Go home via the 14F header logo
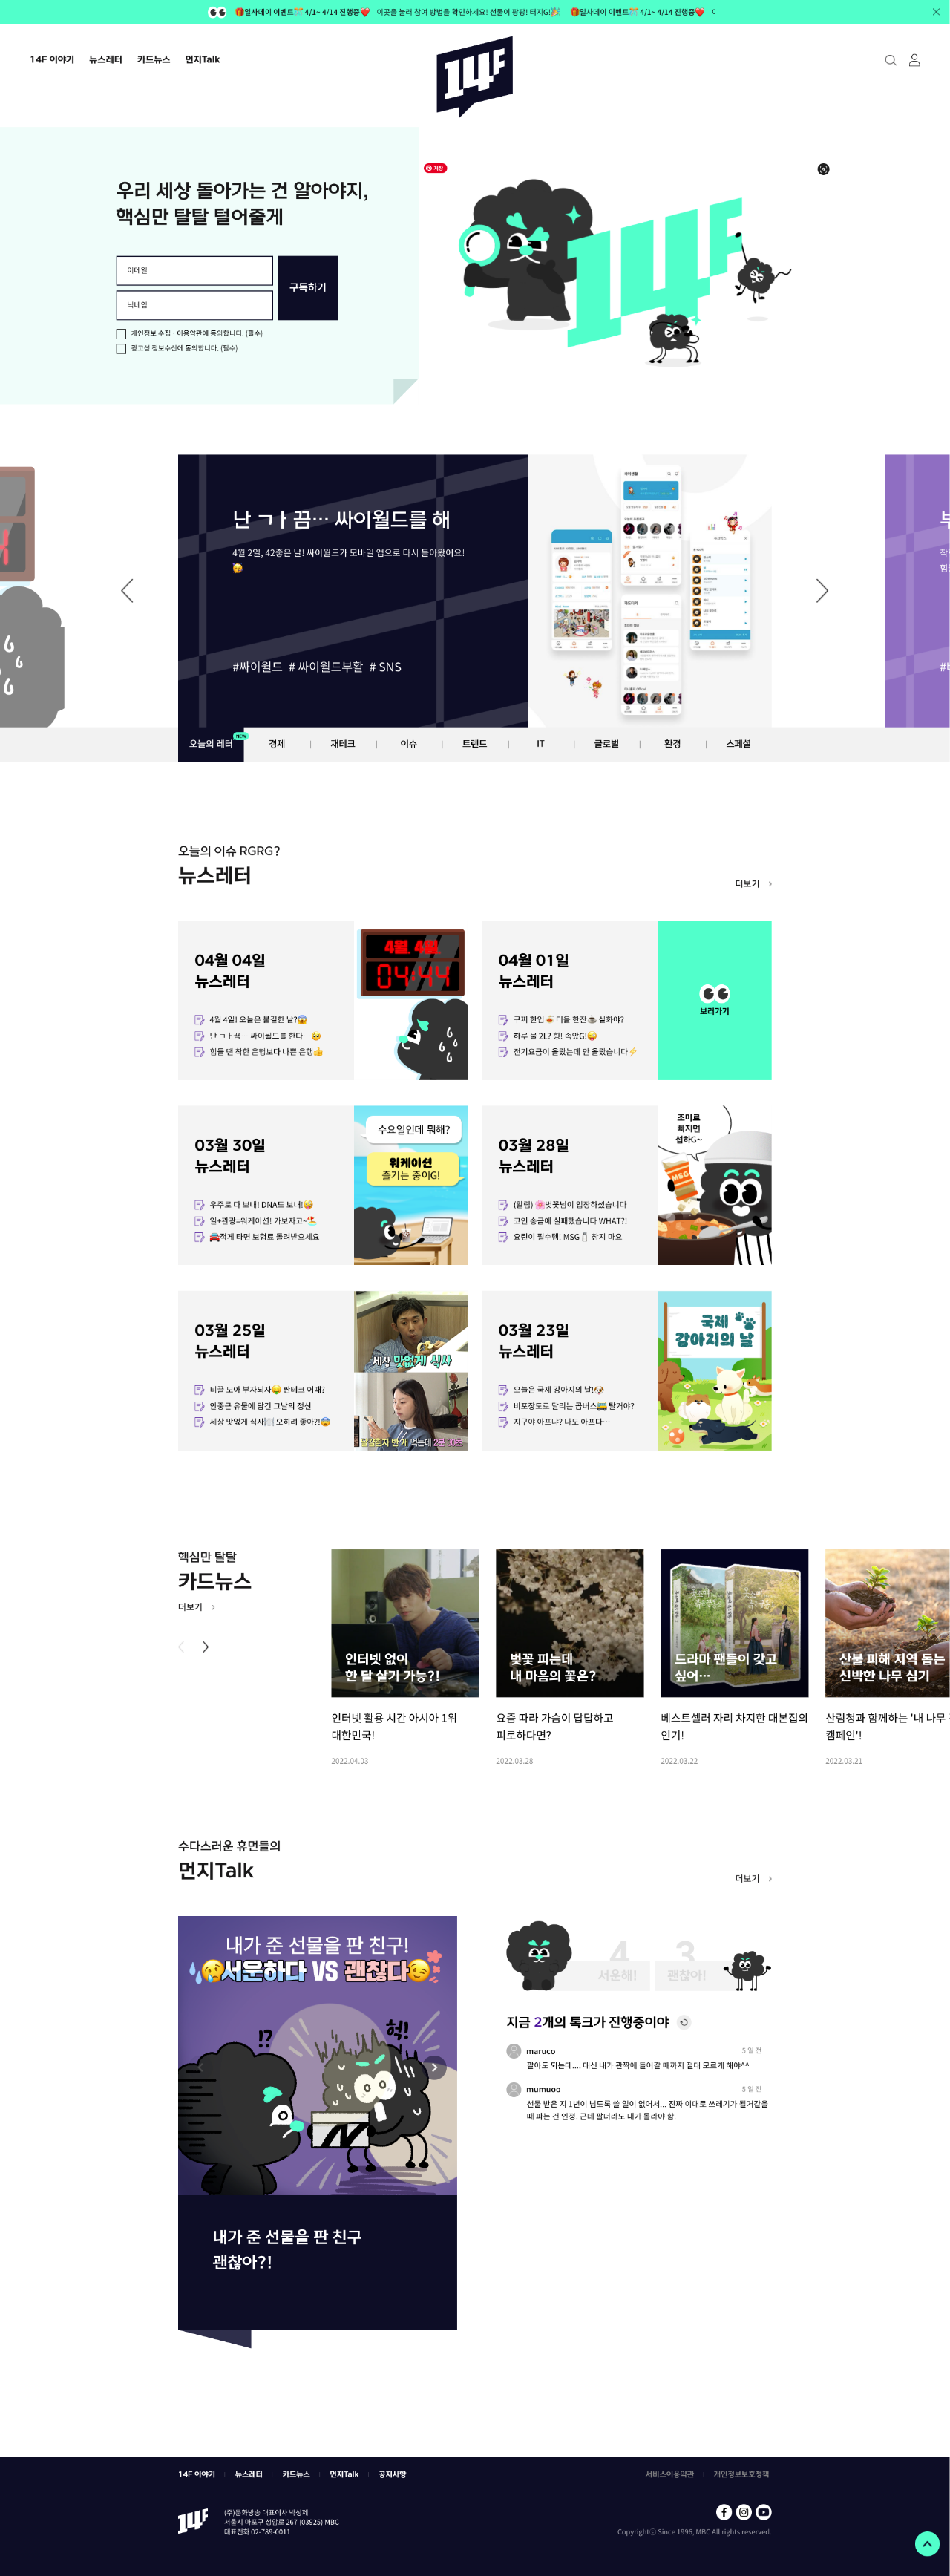 tap(475, 76)
